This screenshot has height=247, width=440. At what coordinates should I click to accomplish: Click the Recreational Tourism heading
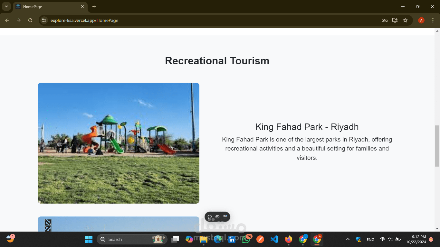217,61
